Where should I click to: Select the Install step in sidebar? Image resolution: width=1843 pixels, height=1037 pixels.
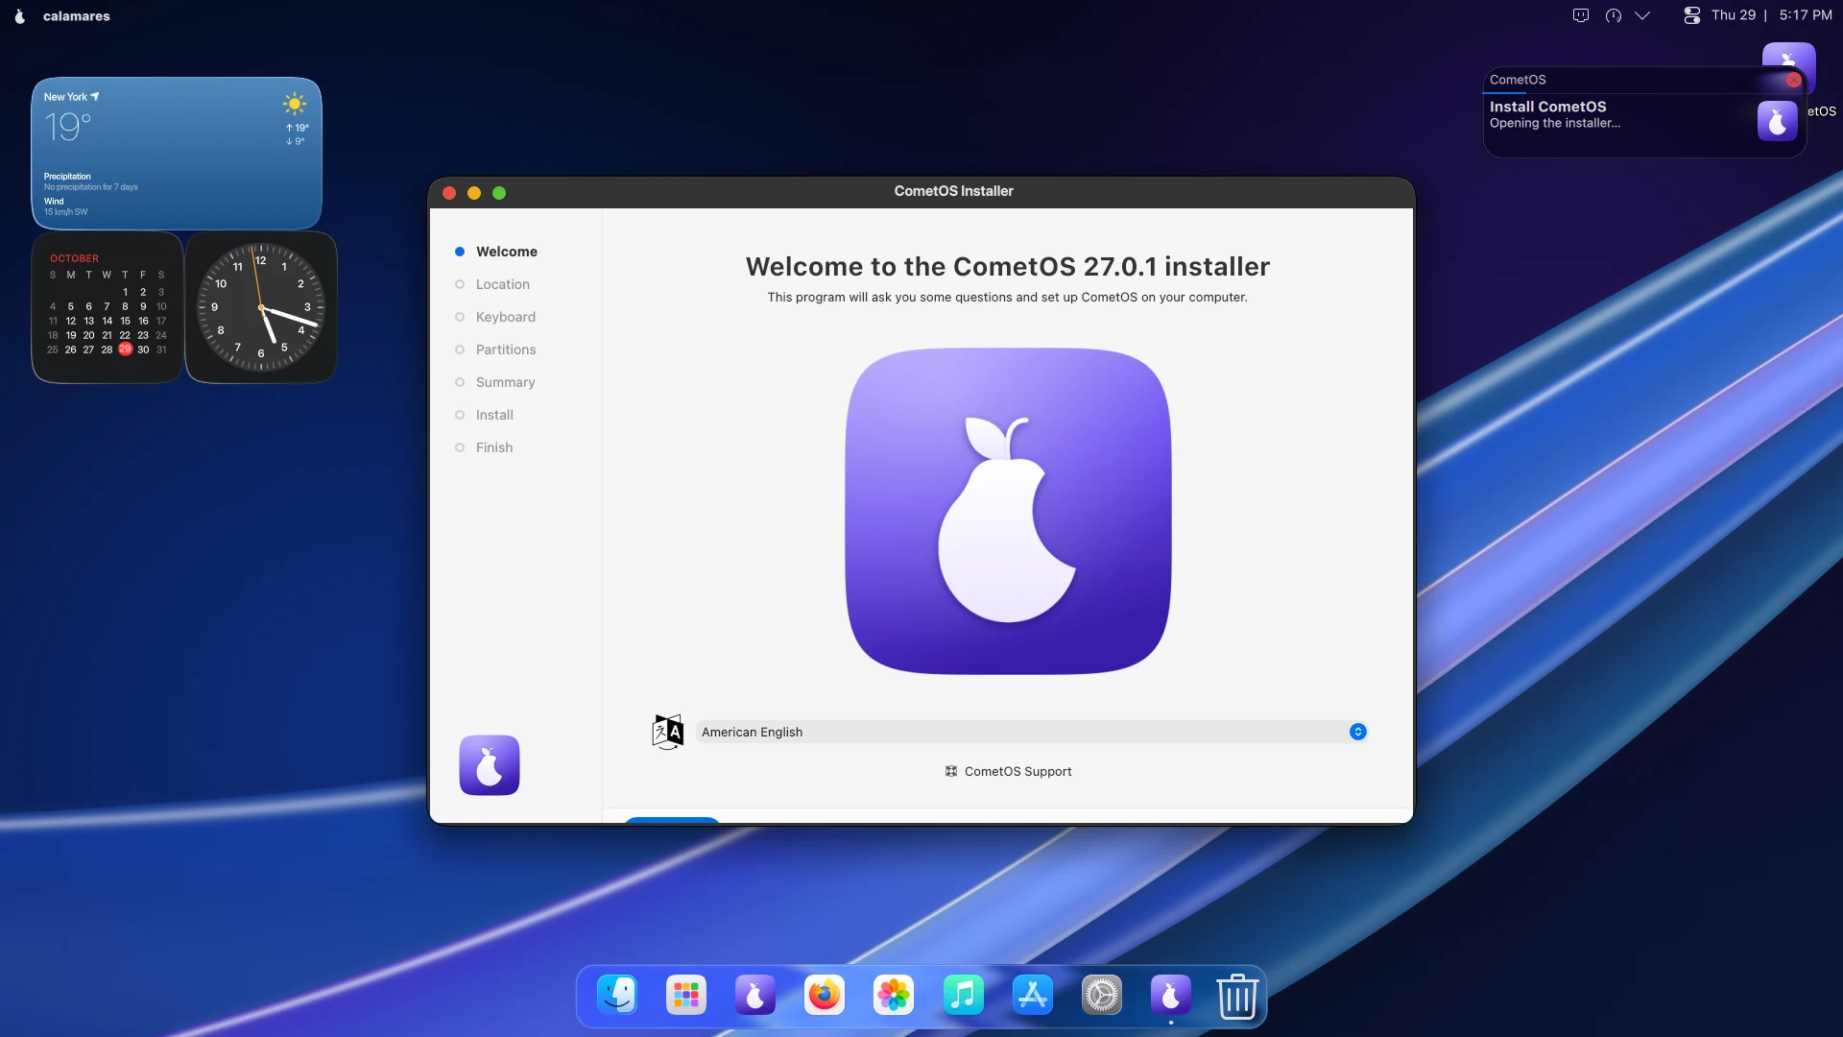click(x=494, y=415)
